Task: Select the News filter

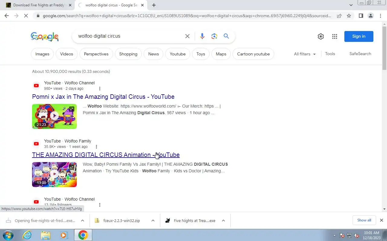Action: 154,54
